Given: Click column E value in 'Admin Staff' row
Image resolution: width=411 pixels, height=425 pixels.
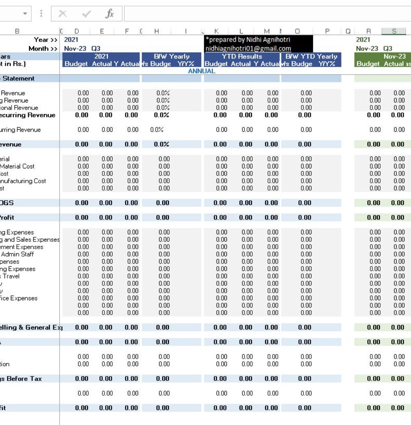Looking at the screenshot, I should (x=107, y=254).
